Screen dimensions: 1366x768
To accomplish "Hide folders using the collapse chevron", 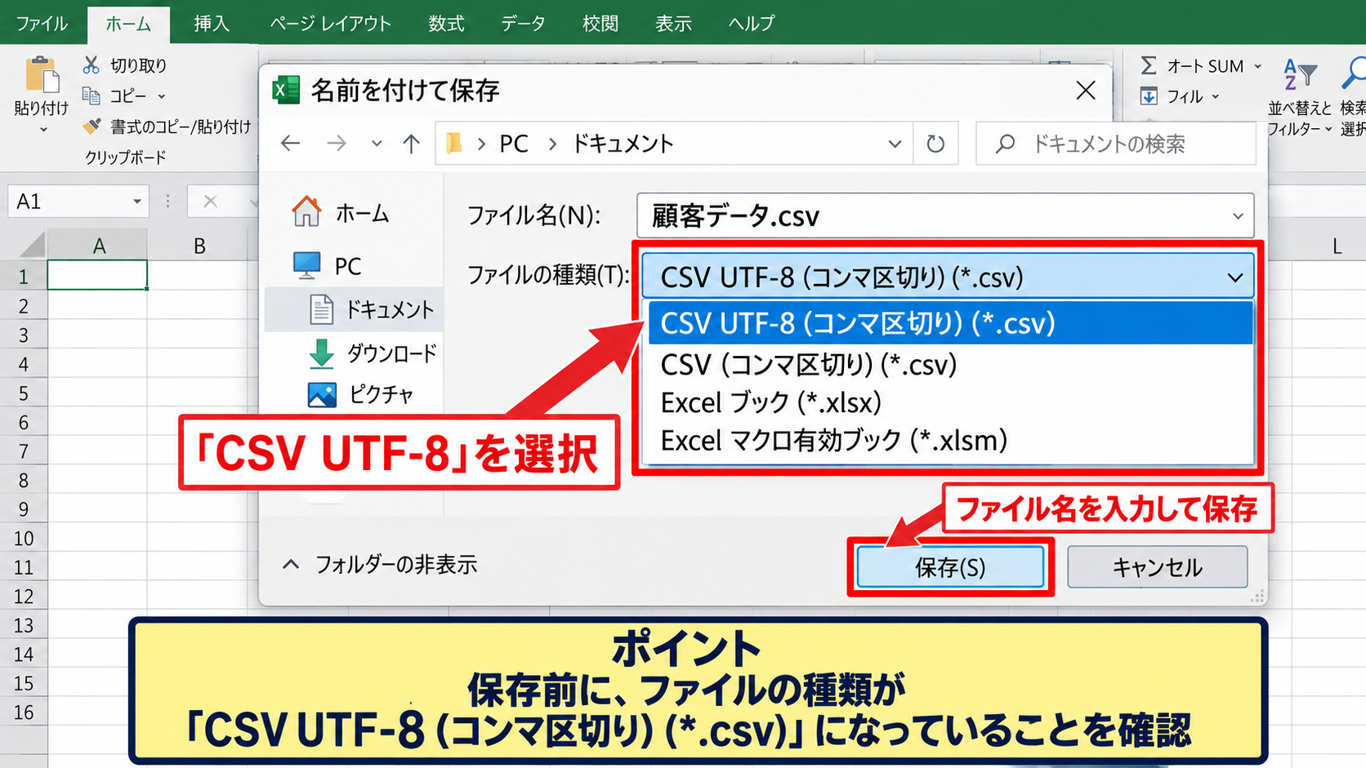I will pyautogui.click(x=290, y=564).
